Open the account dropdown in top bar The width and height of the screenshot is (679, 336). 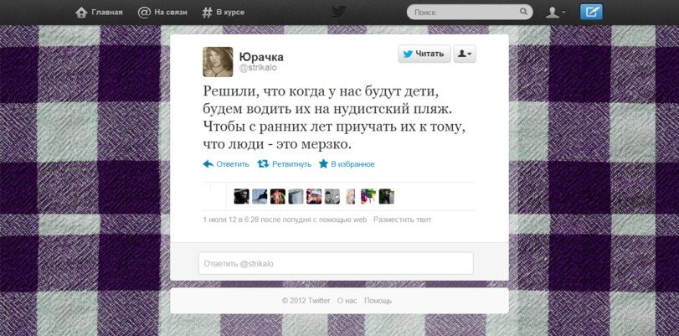click(x=556, y=12)
